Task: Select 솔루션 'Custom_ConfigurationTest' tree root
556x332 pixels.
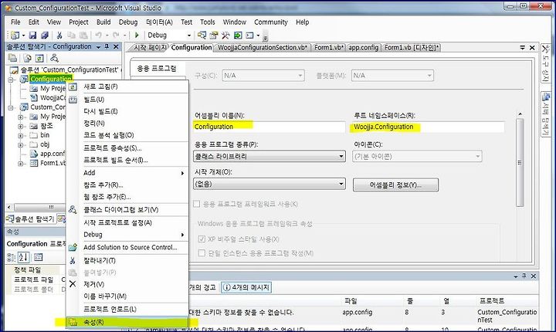Action: coord(69,70)
